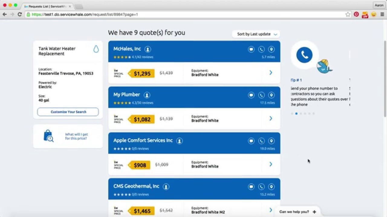Call McHales, Inc using phone icon
387x217 pixels.
point(262,49)
